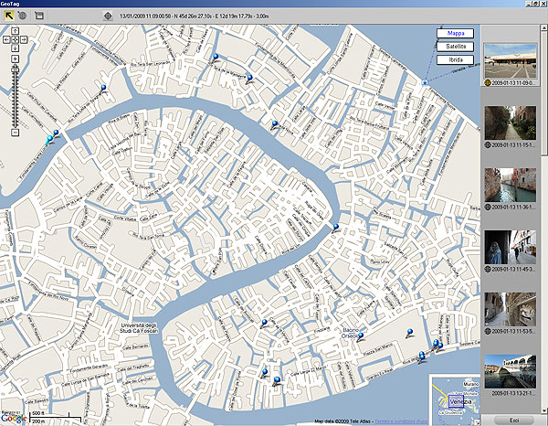This screenshot has height=426, width=548.
Task: Click the Esci exit button
Action: 514,420
